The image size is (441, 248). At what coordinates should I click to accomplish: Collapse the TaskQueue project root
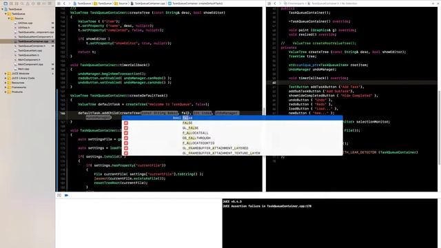click(x=3, y=9)
